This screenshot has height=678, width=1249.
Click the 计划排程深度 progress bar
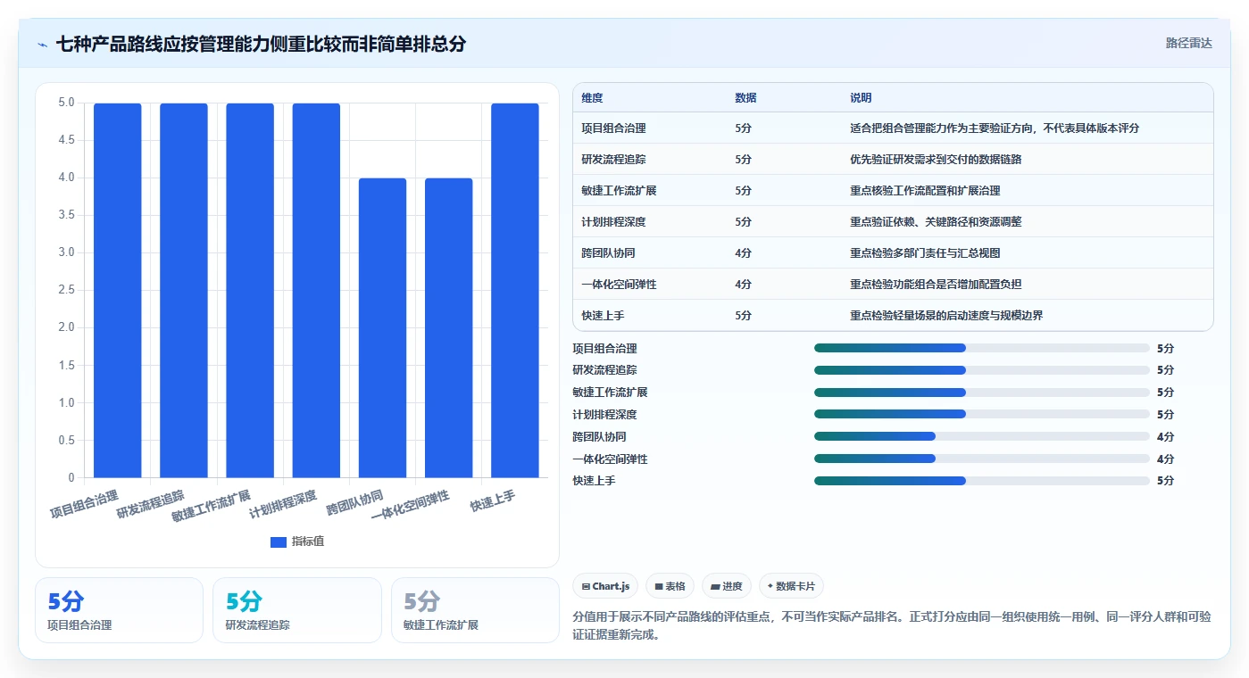point(982,414)
